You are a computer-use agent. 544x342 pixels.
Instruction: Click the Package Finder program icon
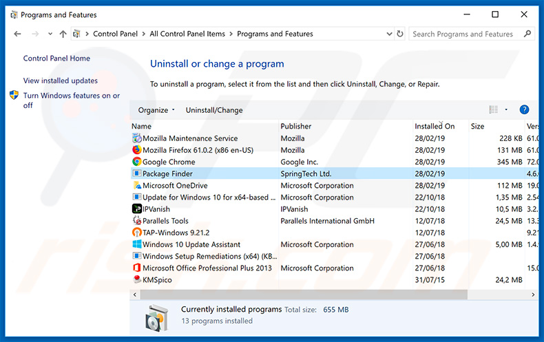tap(137, 173)
